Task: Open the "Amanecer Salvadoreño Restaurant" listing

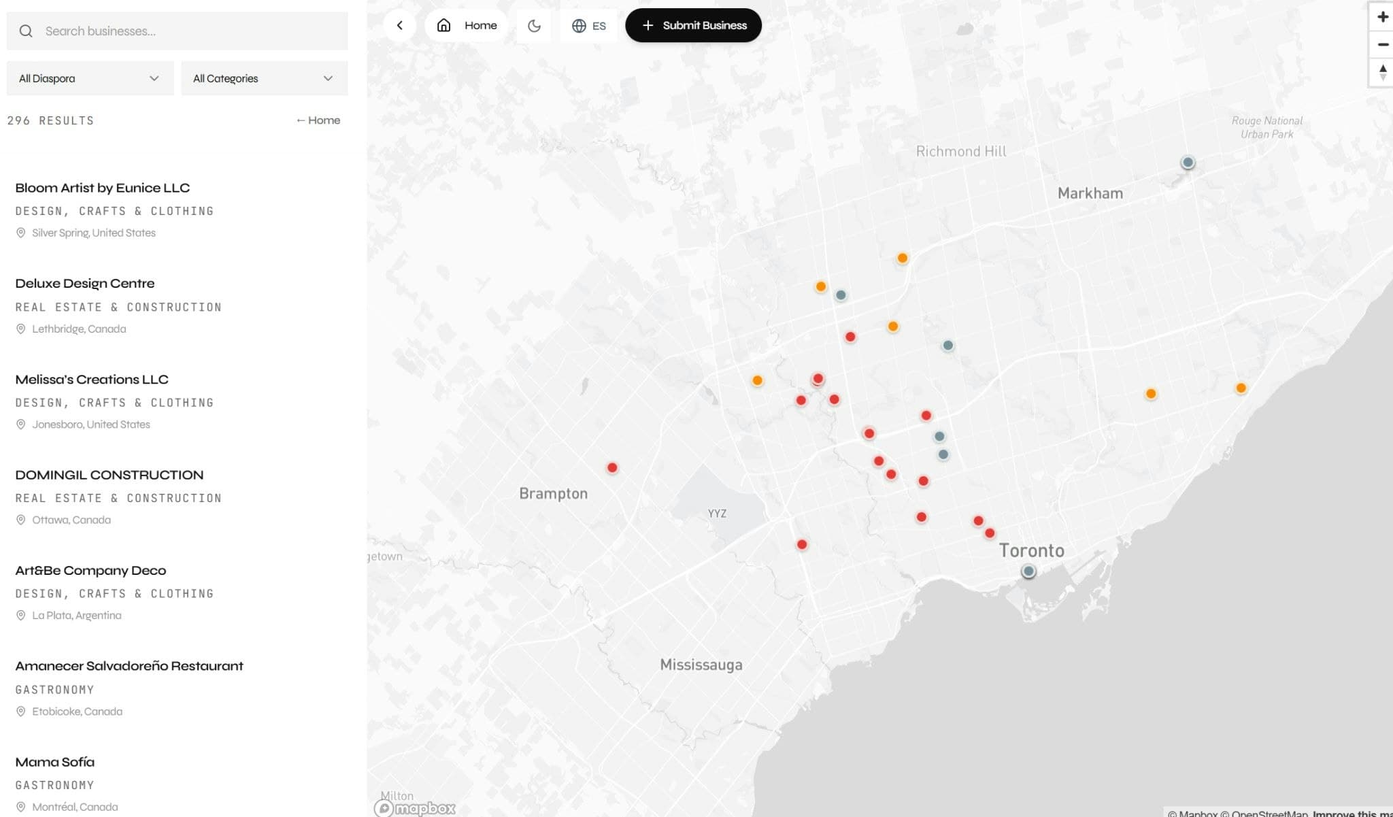Action: (x=129, y=665)
